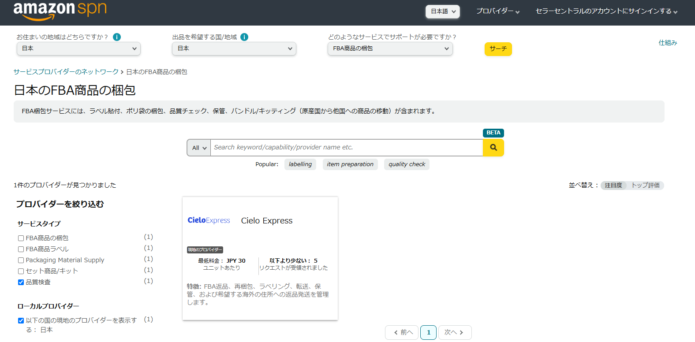Viewport: 695px width, 342px height.
Task: Expand the プロバイダー menu
Action: click(x=498, y=11)
